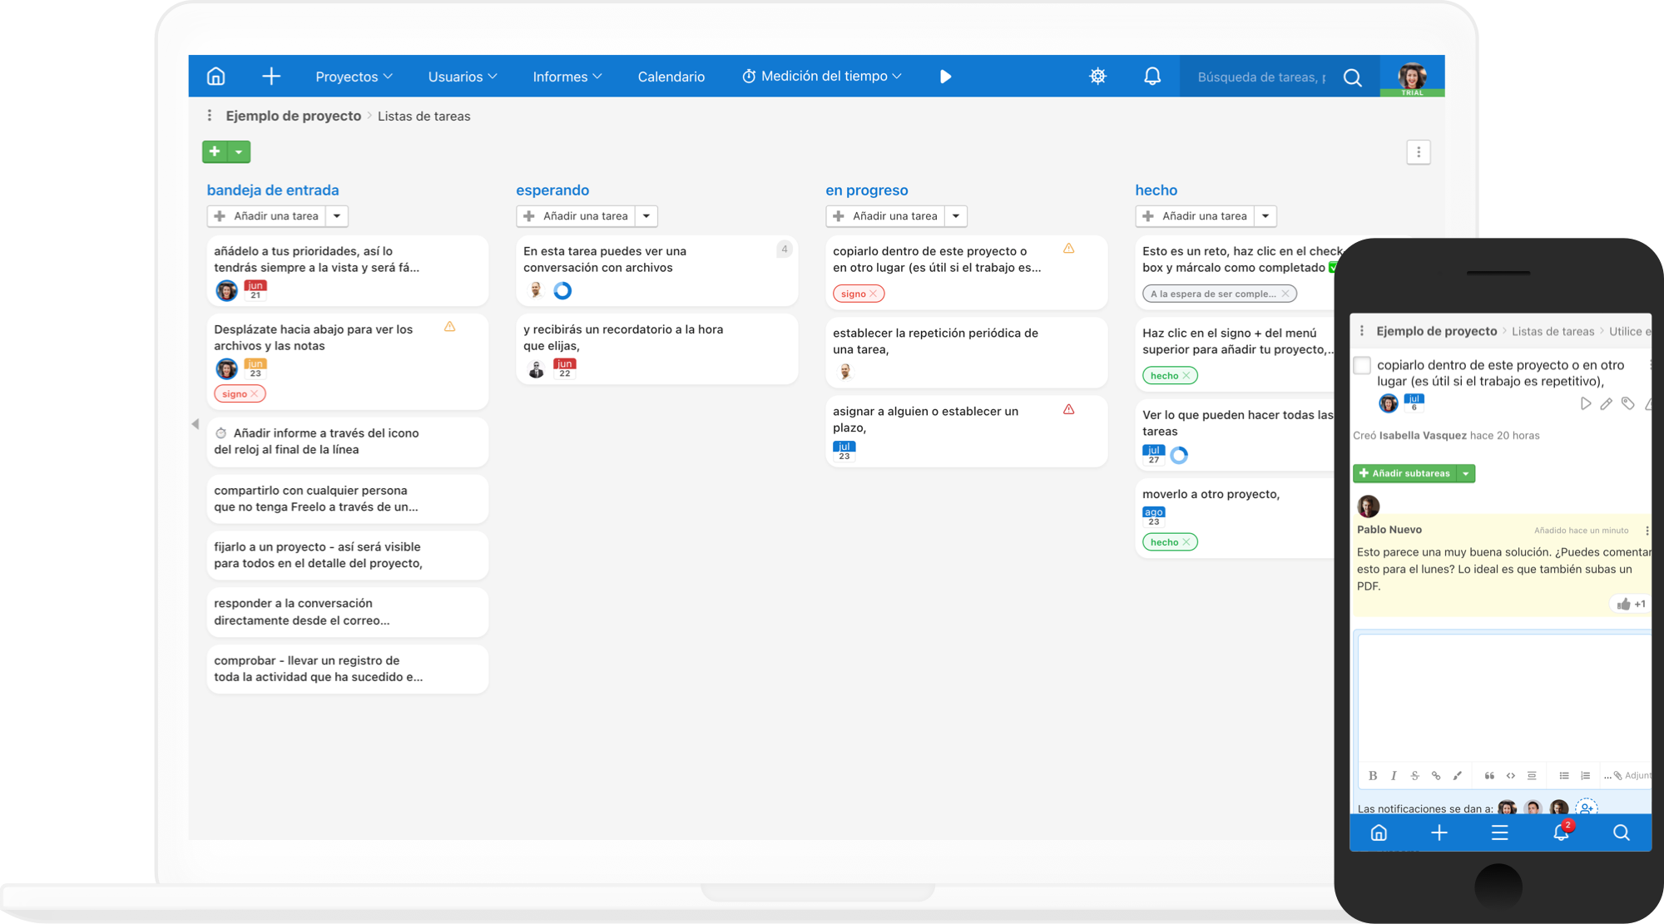The image size is (1664, 924).
Task: Open the board options three-dot button
Action: tap(1419, 152)
